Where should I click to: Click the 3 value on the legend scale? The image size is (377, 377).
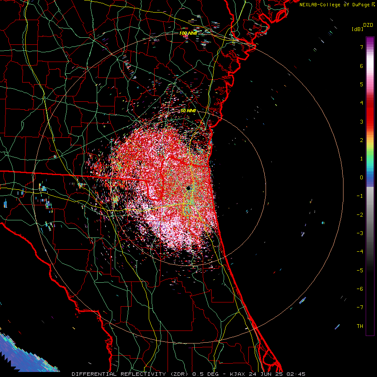pos(362,121)
